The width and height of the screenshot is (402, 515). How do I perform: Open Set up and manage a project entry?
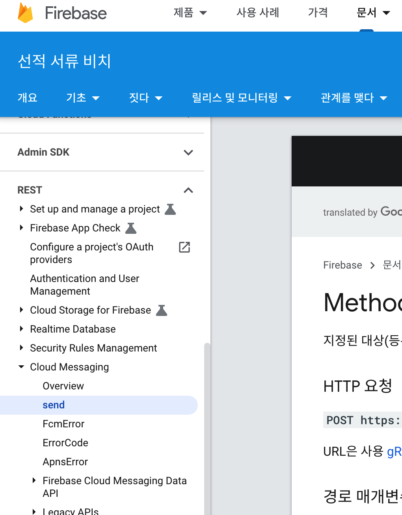click(95, 209)
